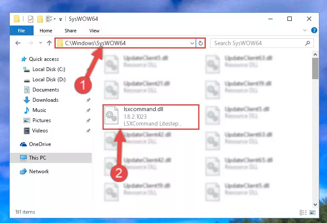Image resolution: width=327 pixels, height=223 pixels.
Task: Open the blue Help question mark
Action: (x=314, y=30)
